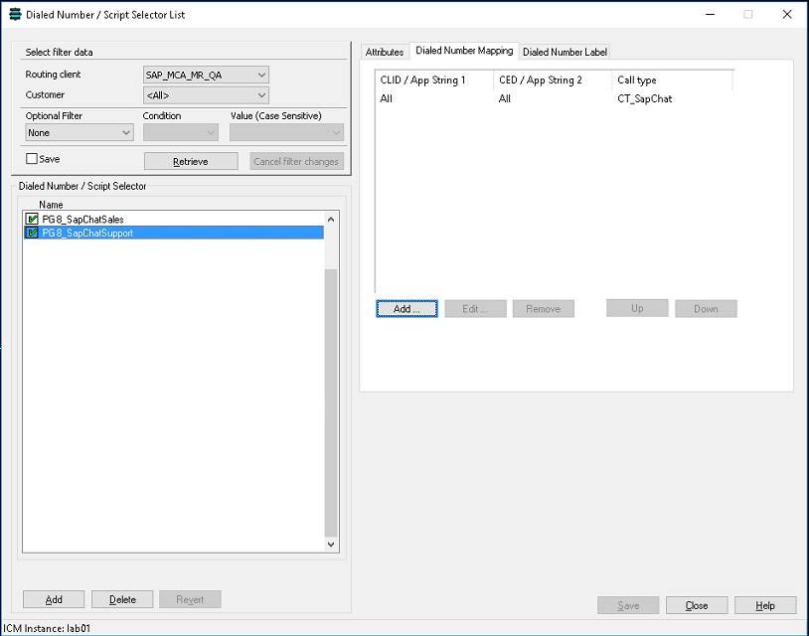This screenshot has height=636, width=809.
Task: Click the CLID / App String 1 column header
Action: coord(434,79)
